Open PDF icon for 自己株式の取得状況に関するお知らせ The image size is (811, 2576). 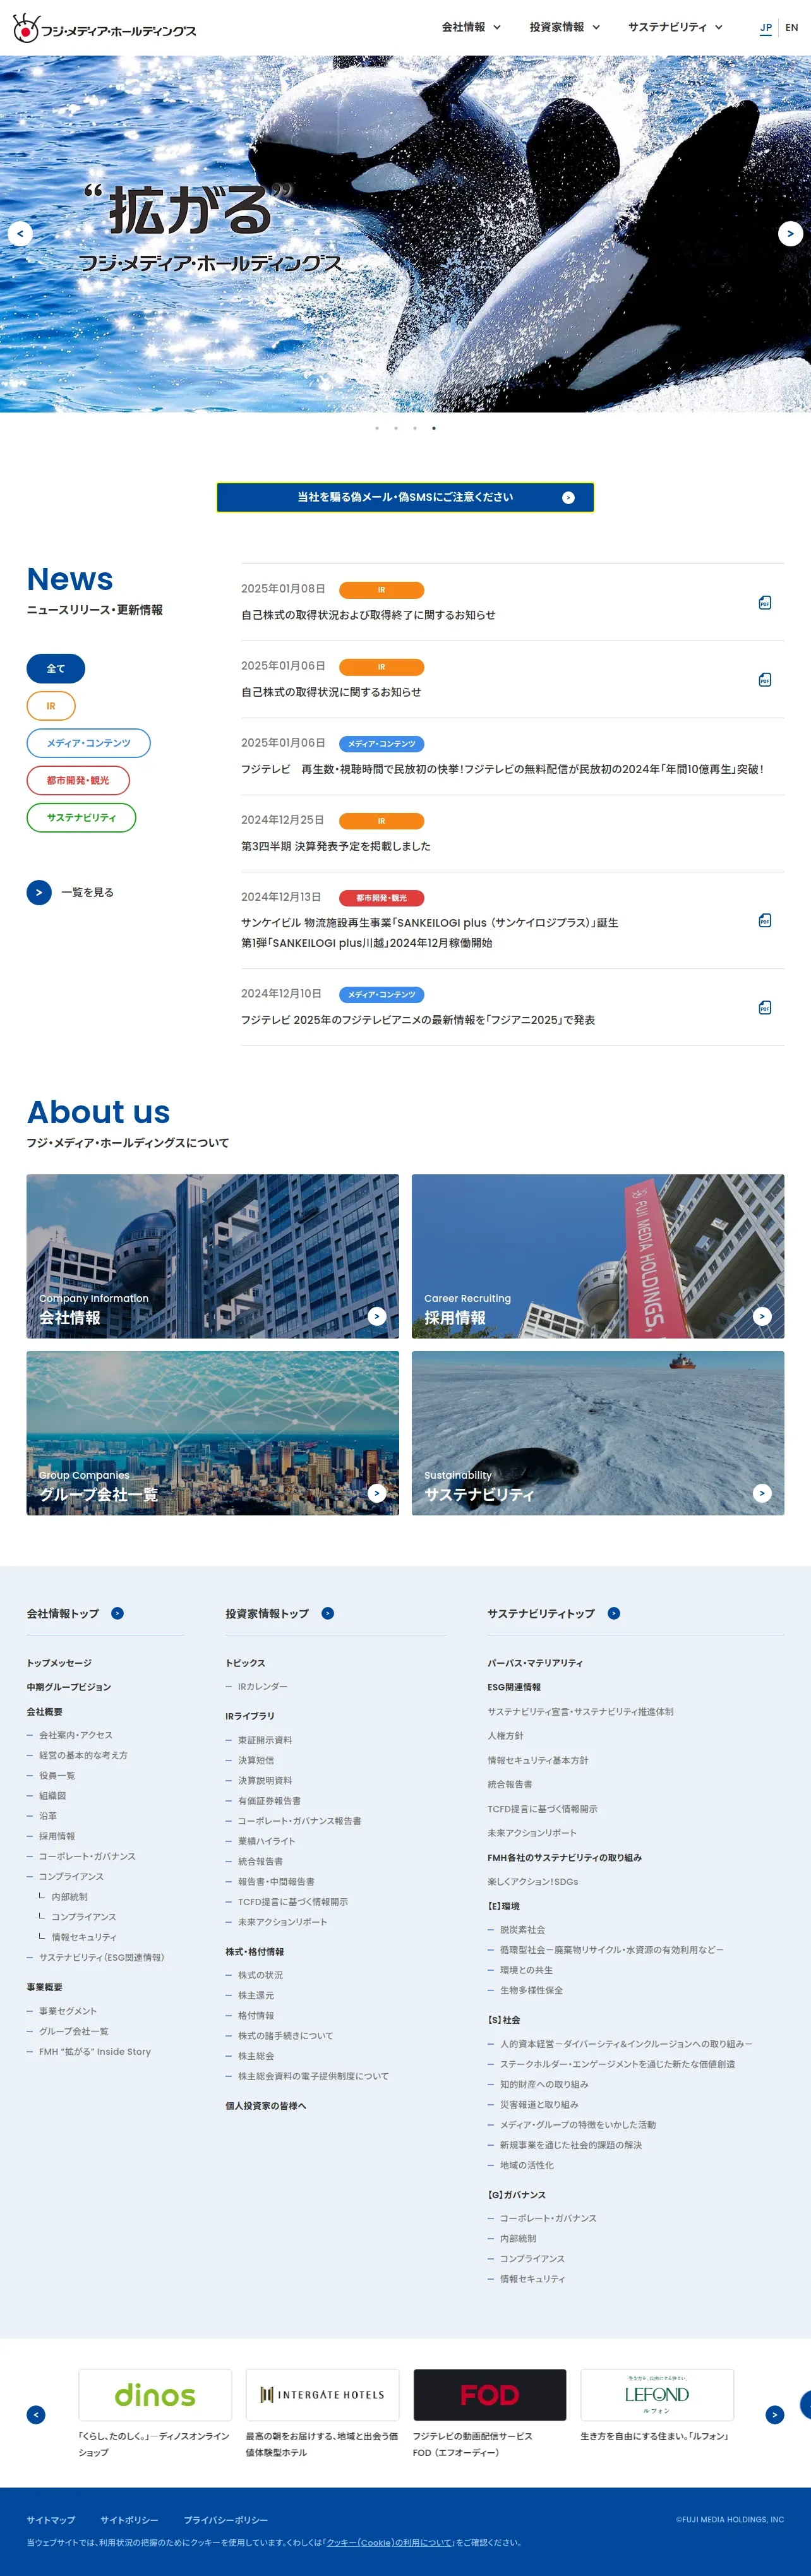coord(765,680)
